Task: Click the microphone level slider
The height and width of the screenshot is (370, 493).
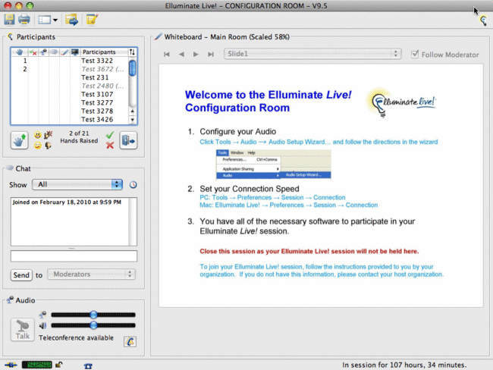Action: (93, 314)
